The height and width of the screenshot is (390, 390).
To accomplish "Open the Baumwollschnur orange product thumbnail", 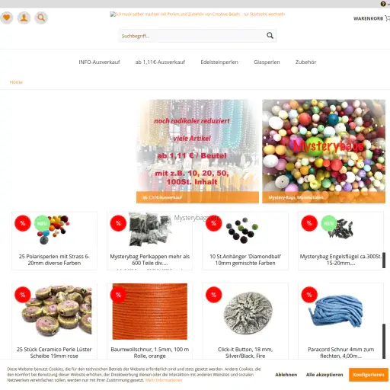I will [150, 312].
